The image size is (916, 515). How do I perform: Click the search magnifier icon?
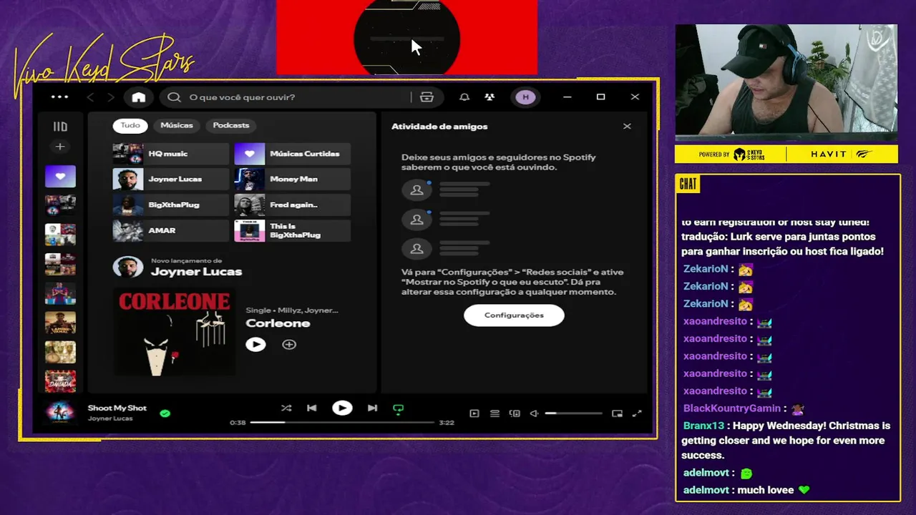click(174, 97)
